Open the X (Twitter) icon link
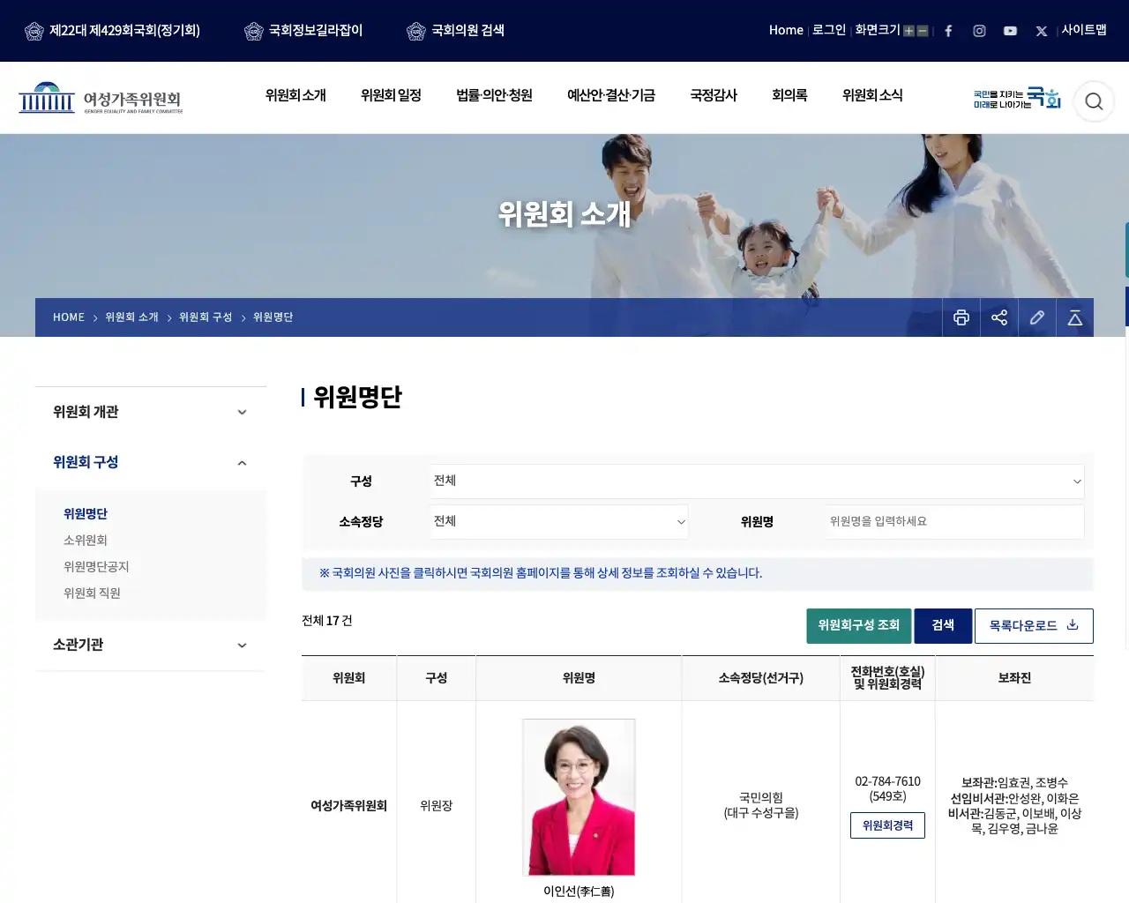1129x903 pixels. point(1042,31)
